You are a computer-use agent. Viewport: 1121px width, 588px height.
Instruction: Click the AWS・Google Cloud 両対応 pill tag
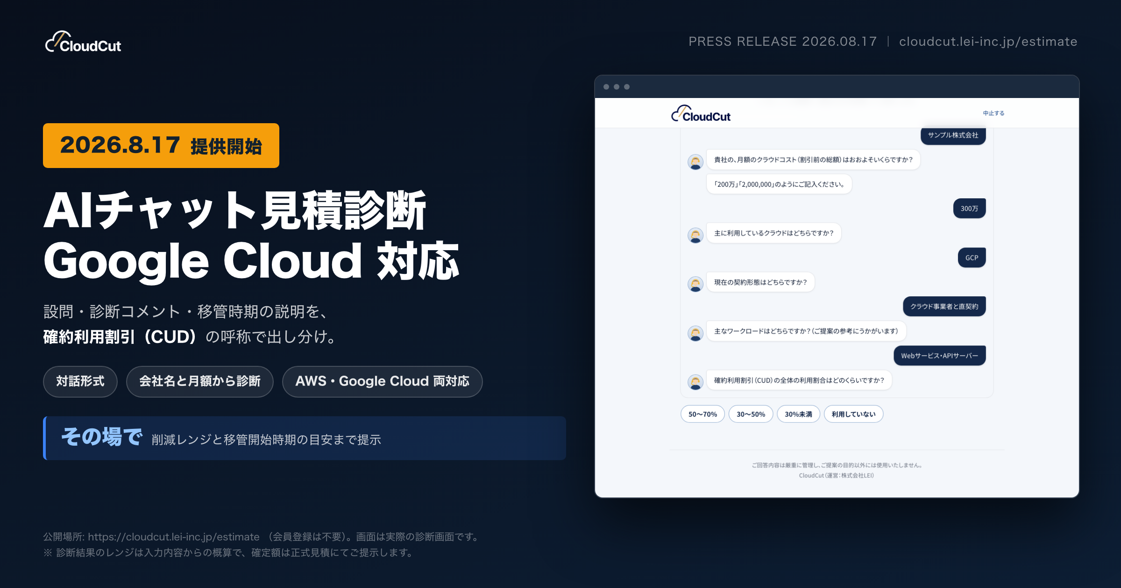[382, 381]
